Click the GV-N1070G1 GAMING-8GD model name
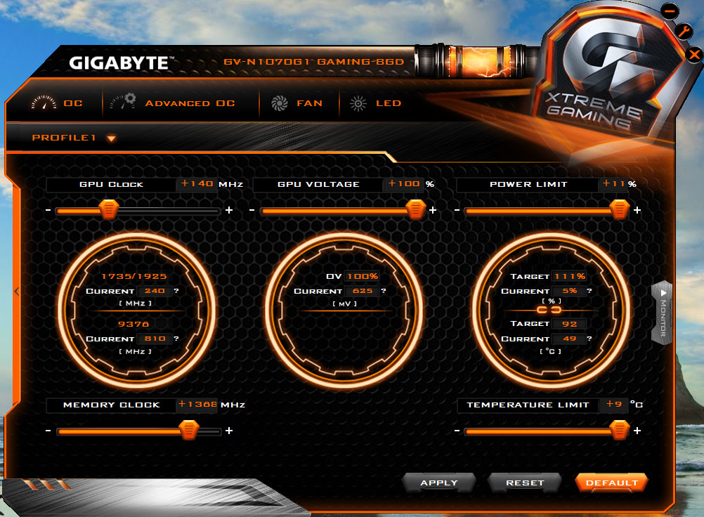This screenshot has height=517, width=704. [x=314, y=62]
